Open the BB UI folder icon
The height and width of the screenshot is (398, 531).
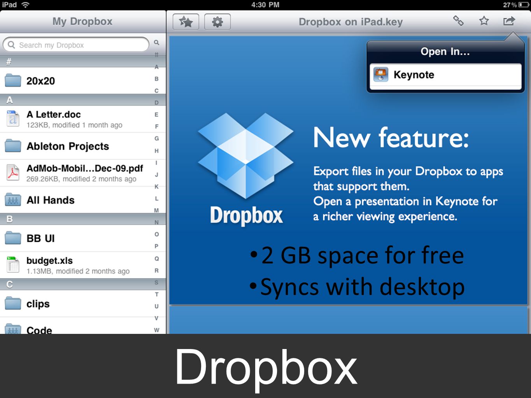click(x=13, y=237)
